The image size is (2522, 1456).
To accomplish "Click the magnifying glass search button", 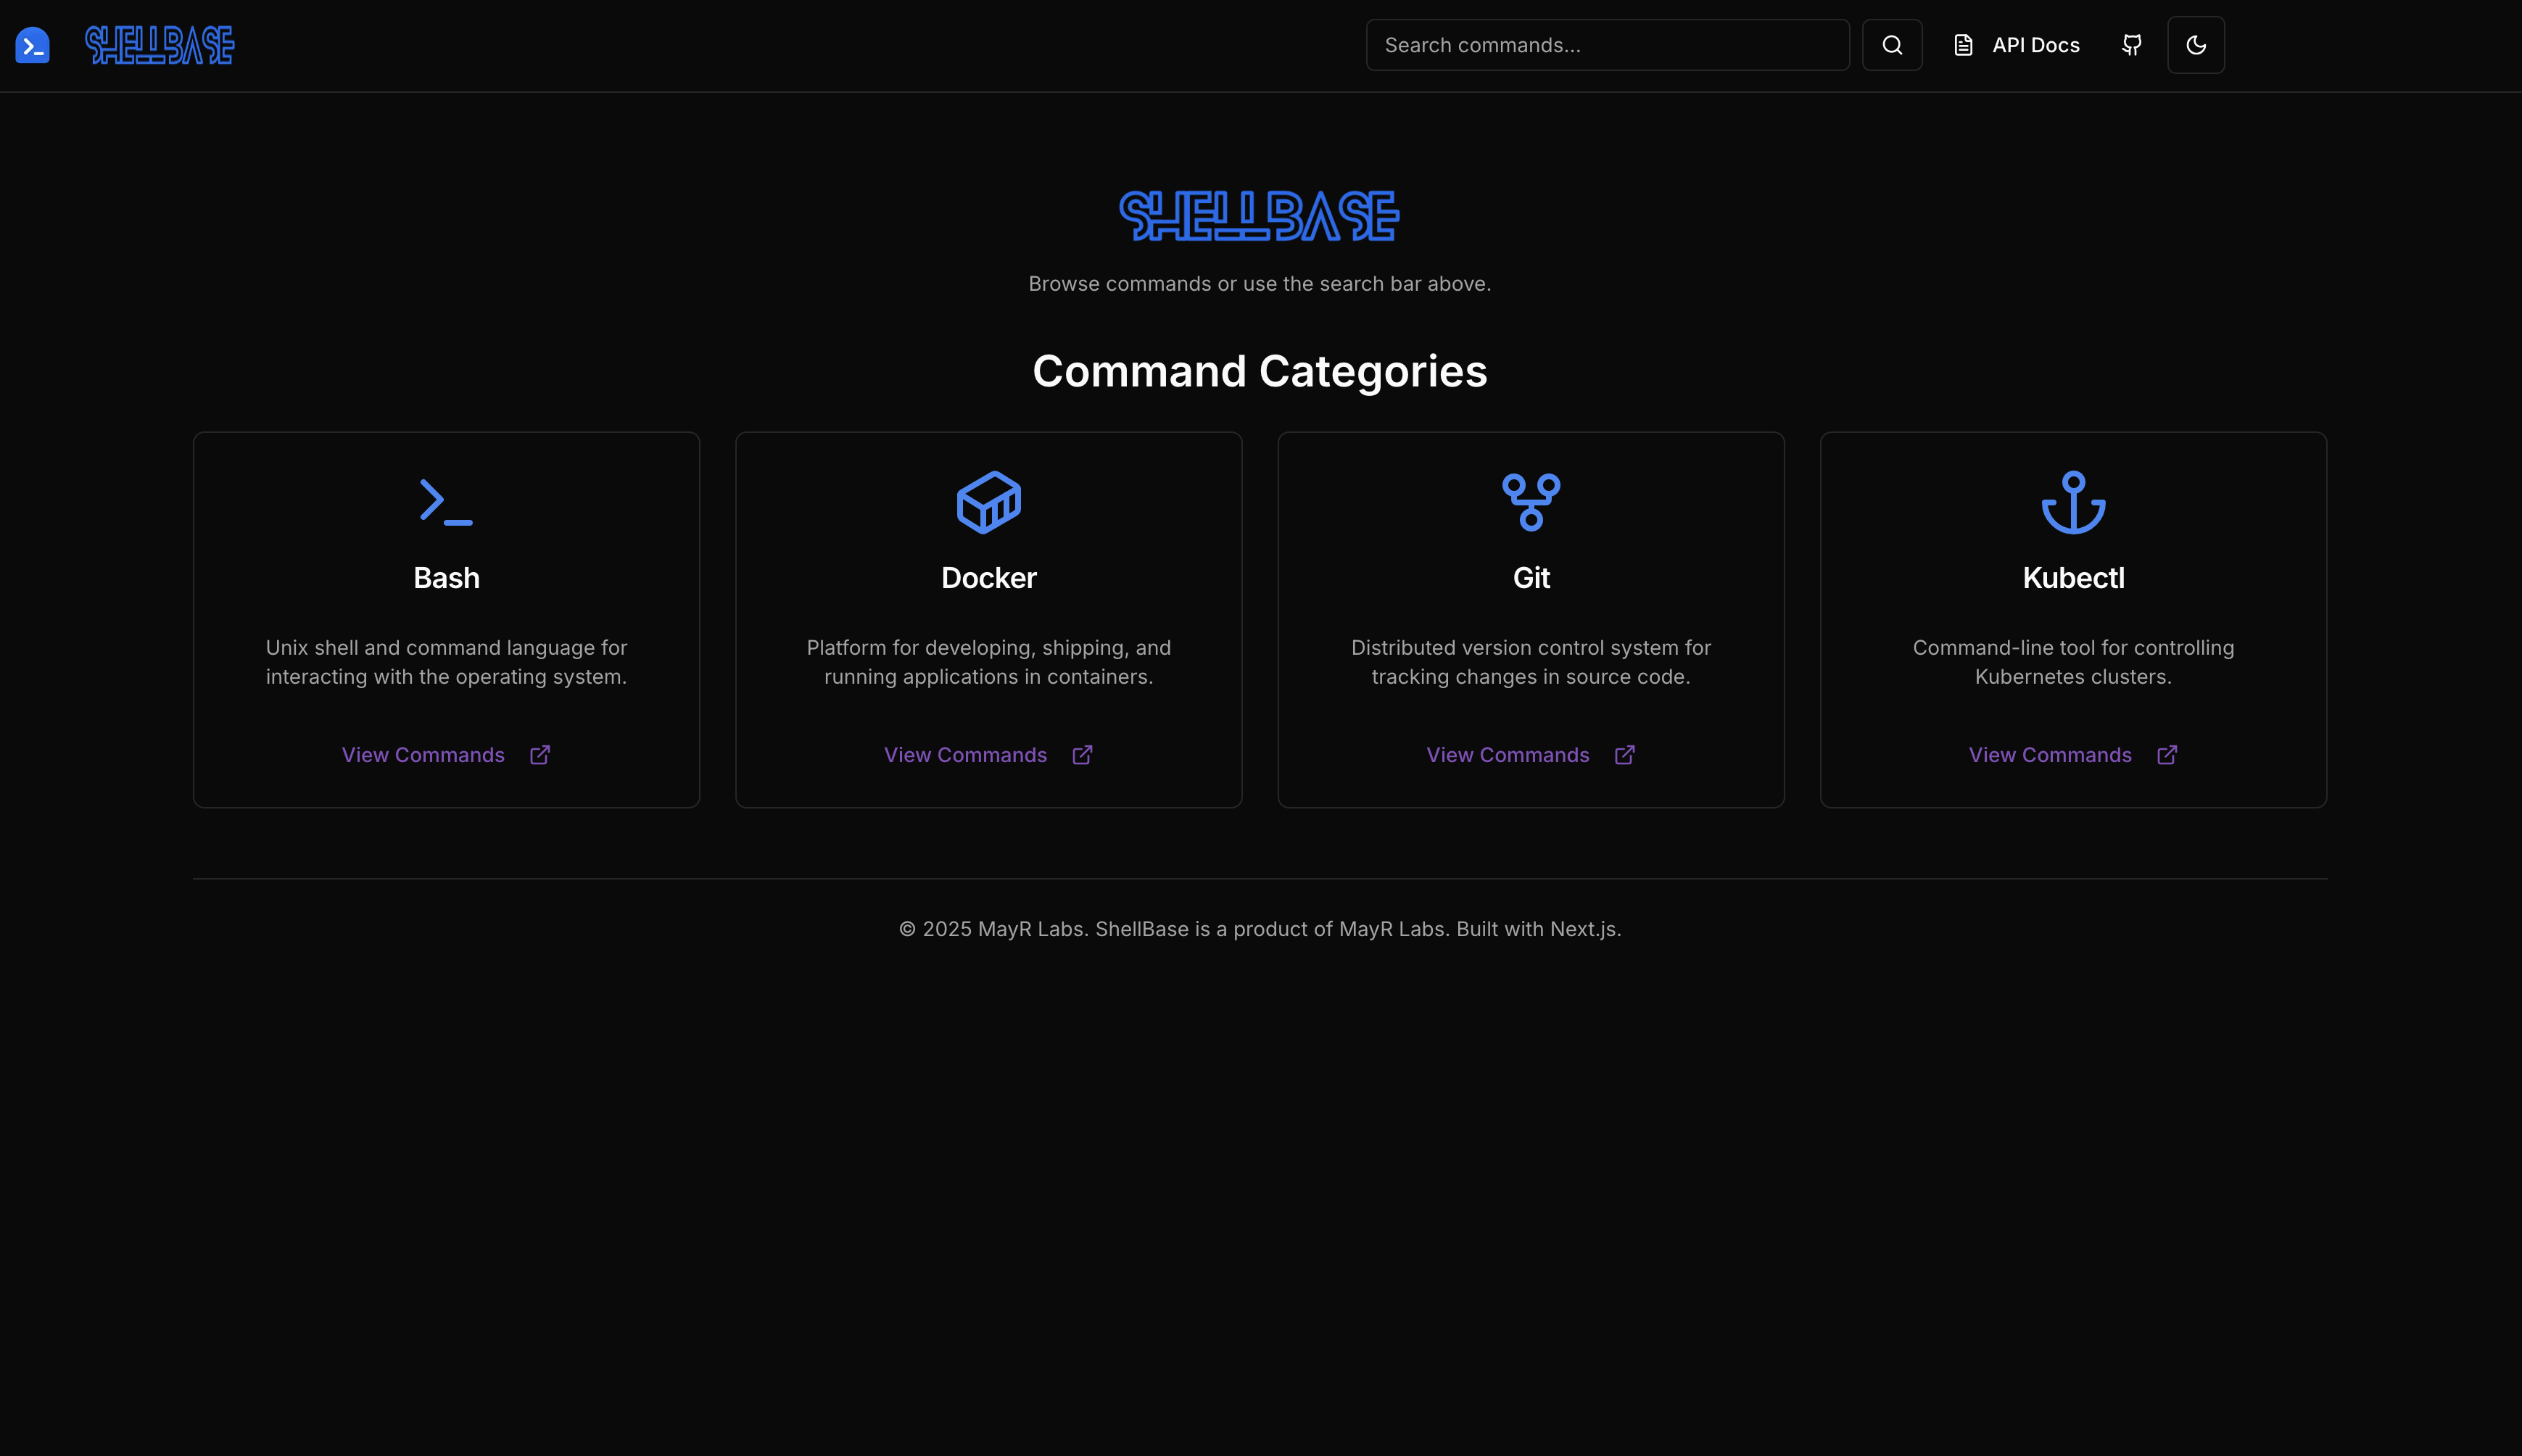I will (x=1891, y=45).
